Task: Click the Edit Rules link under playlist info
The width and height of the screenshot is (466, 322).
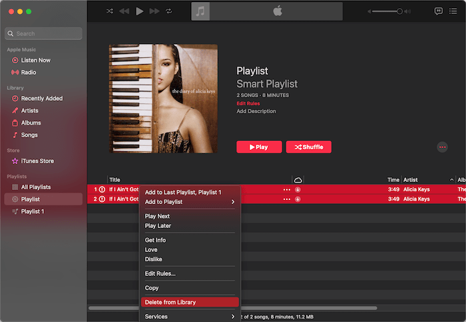Action: (249, 103)
